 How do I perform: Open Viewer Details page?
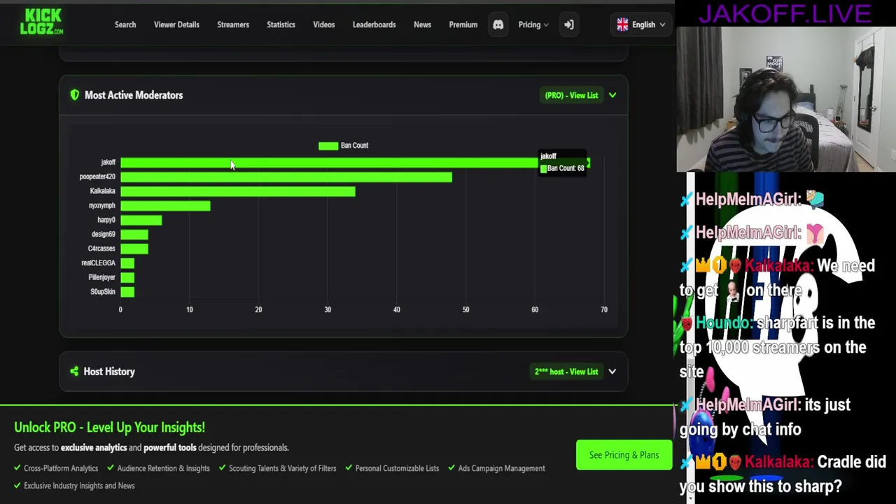(x=176, y=24)
